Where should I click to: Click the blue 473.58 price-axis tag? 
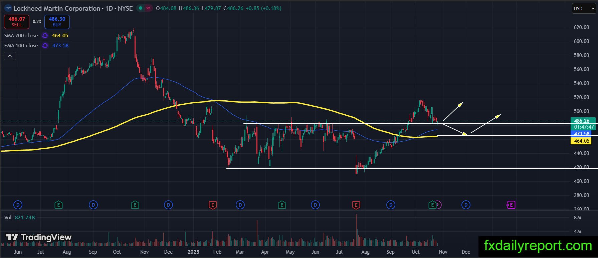(x=581, y=134)
